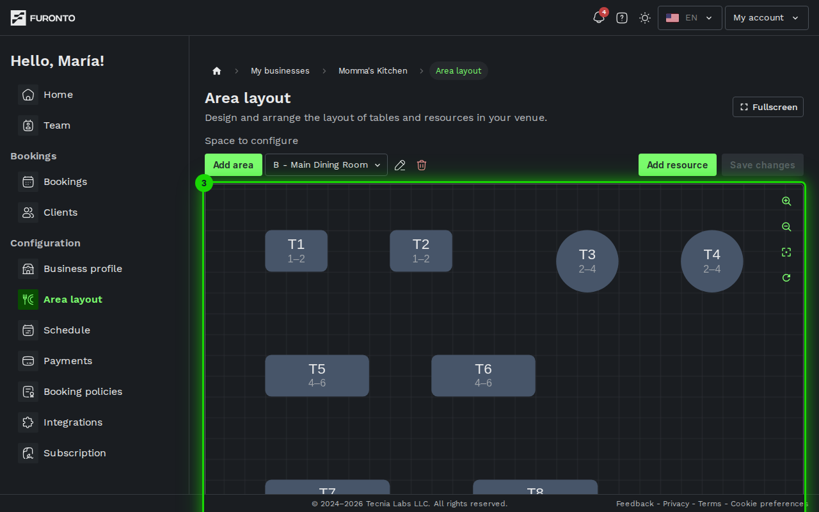Open the B - Main Dining Room dropdown
Viewport: 819px width, 512px height.
coord(326,164)
